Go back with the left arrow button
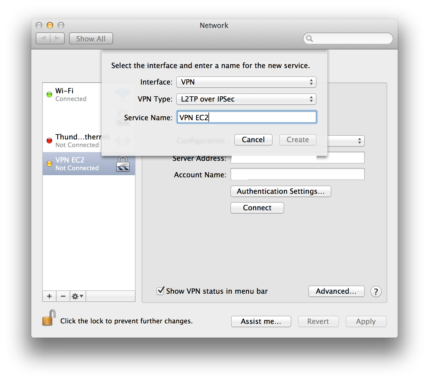 click(x=43, y=38)
